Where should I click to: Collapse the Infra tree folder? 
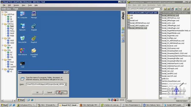click(3, 50)
